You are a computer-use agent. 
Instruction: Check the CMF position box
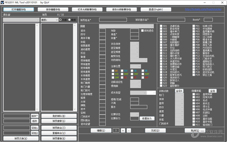pyautogui.click(x=132, y=74)
